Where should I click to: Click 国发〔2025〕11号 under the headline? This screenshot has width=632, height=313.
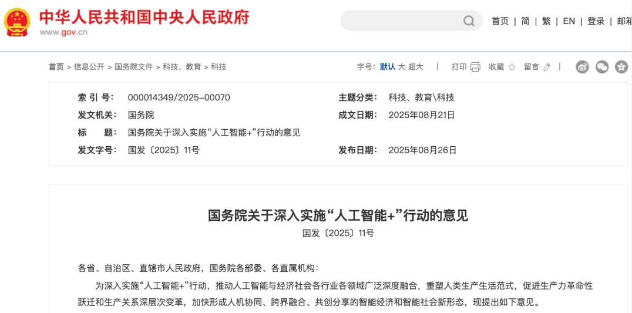pyautogui.click(x=338, y=233)
